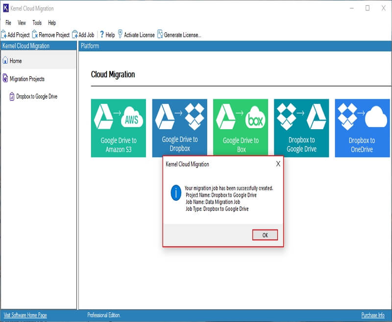Click the blue info icon in dialog

(176, 193)
